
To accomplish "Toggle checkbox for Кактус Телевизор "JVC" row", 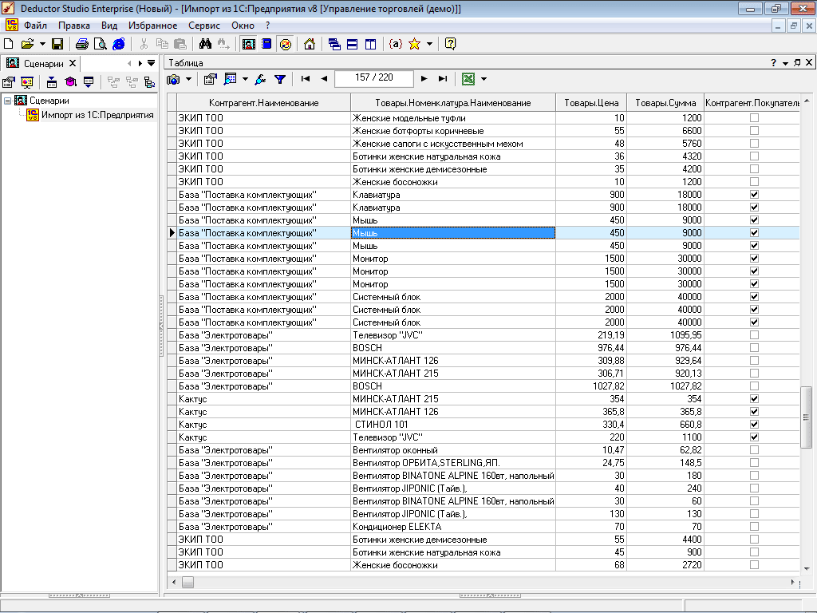I will click(x=754, y=437).
